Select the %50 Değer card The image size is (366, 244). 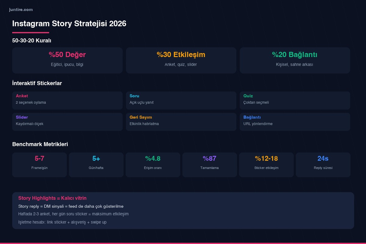point(67,60)
